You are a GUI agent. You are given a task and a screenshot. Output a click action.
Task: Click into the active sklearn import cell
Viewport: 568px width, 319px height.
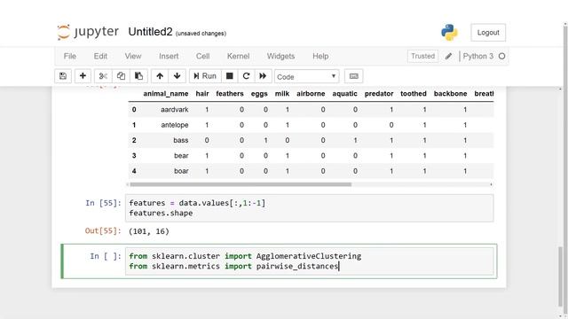[310, 261]
